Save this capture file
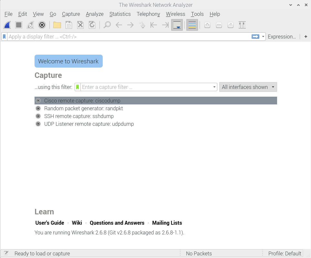This screenshot has width=311, height=258. [x=68, y=25]
